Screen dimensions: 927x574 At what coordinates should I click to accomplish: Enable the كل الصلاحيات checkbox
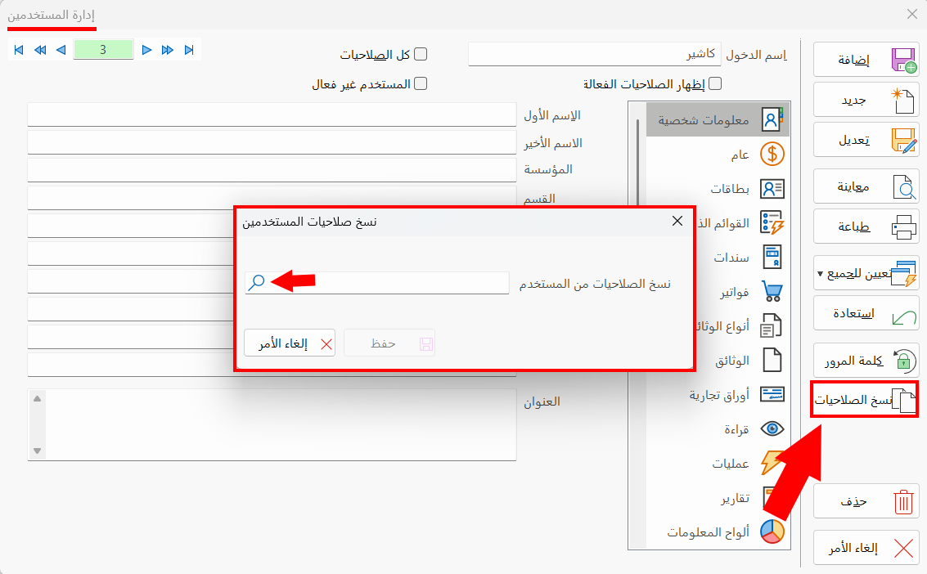[x=421, y=52]
